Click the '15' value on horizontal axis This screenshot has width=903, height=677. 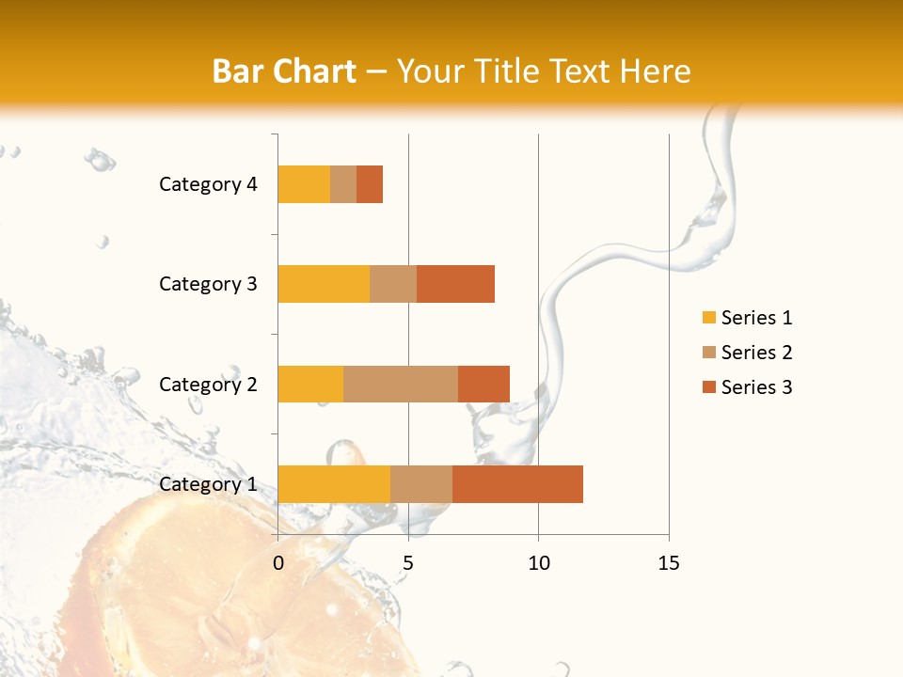click(669, 563)
